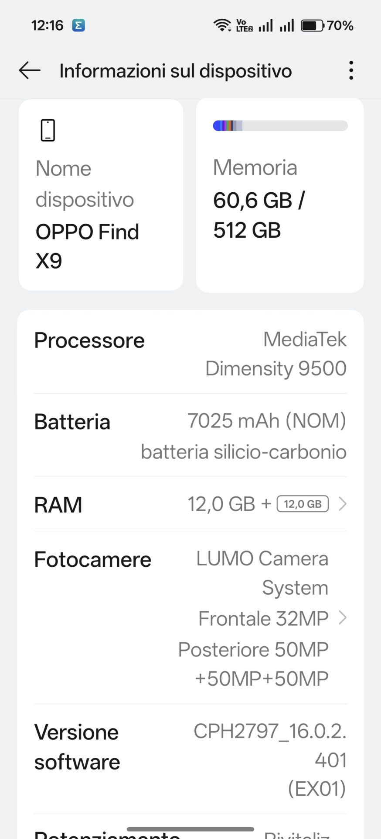Tap the storage usage progress bar
The height and width of the screenshot is (839, 381).
tap(280, 126)
